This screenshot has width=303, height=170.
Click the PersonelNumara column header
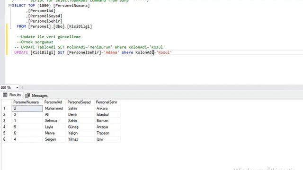pos(27,102)
